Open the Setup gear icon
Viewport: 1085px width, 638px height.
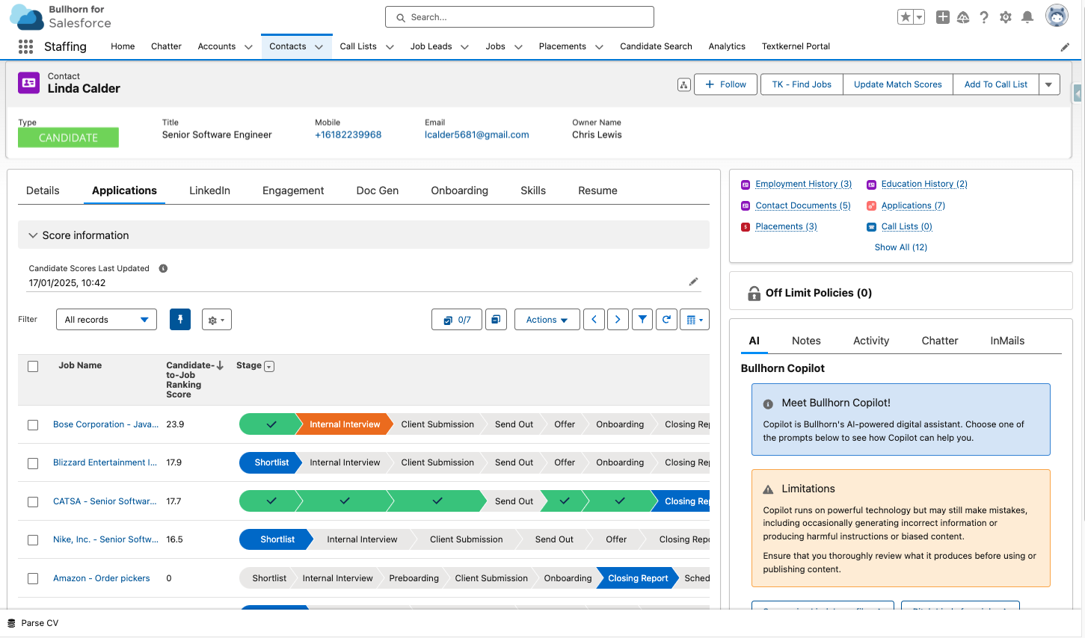click(x=1006, y=17)
